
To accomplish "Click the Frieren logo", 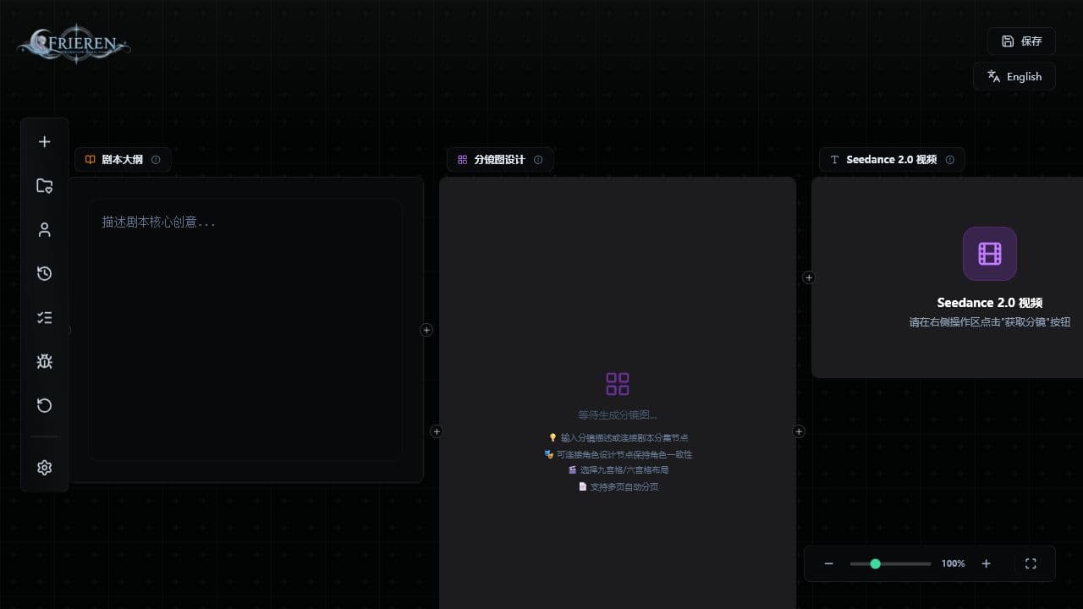I will [74, 43].
